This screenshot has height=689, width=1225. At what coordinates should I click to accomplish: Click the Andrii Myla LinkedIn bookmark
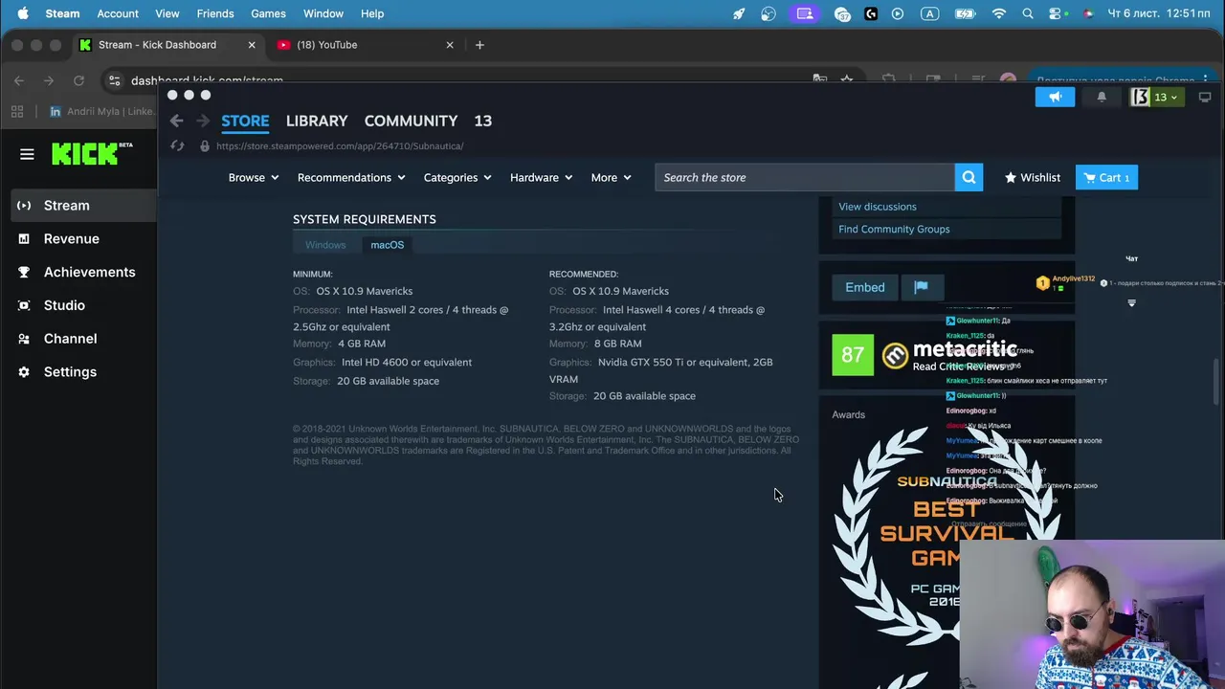click(101, 111)
